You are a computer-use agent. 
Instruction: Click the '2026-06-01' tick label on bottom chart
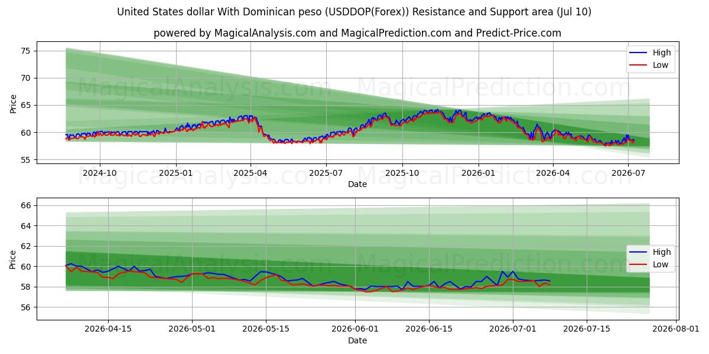355,330
